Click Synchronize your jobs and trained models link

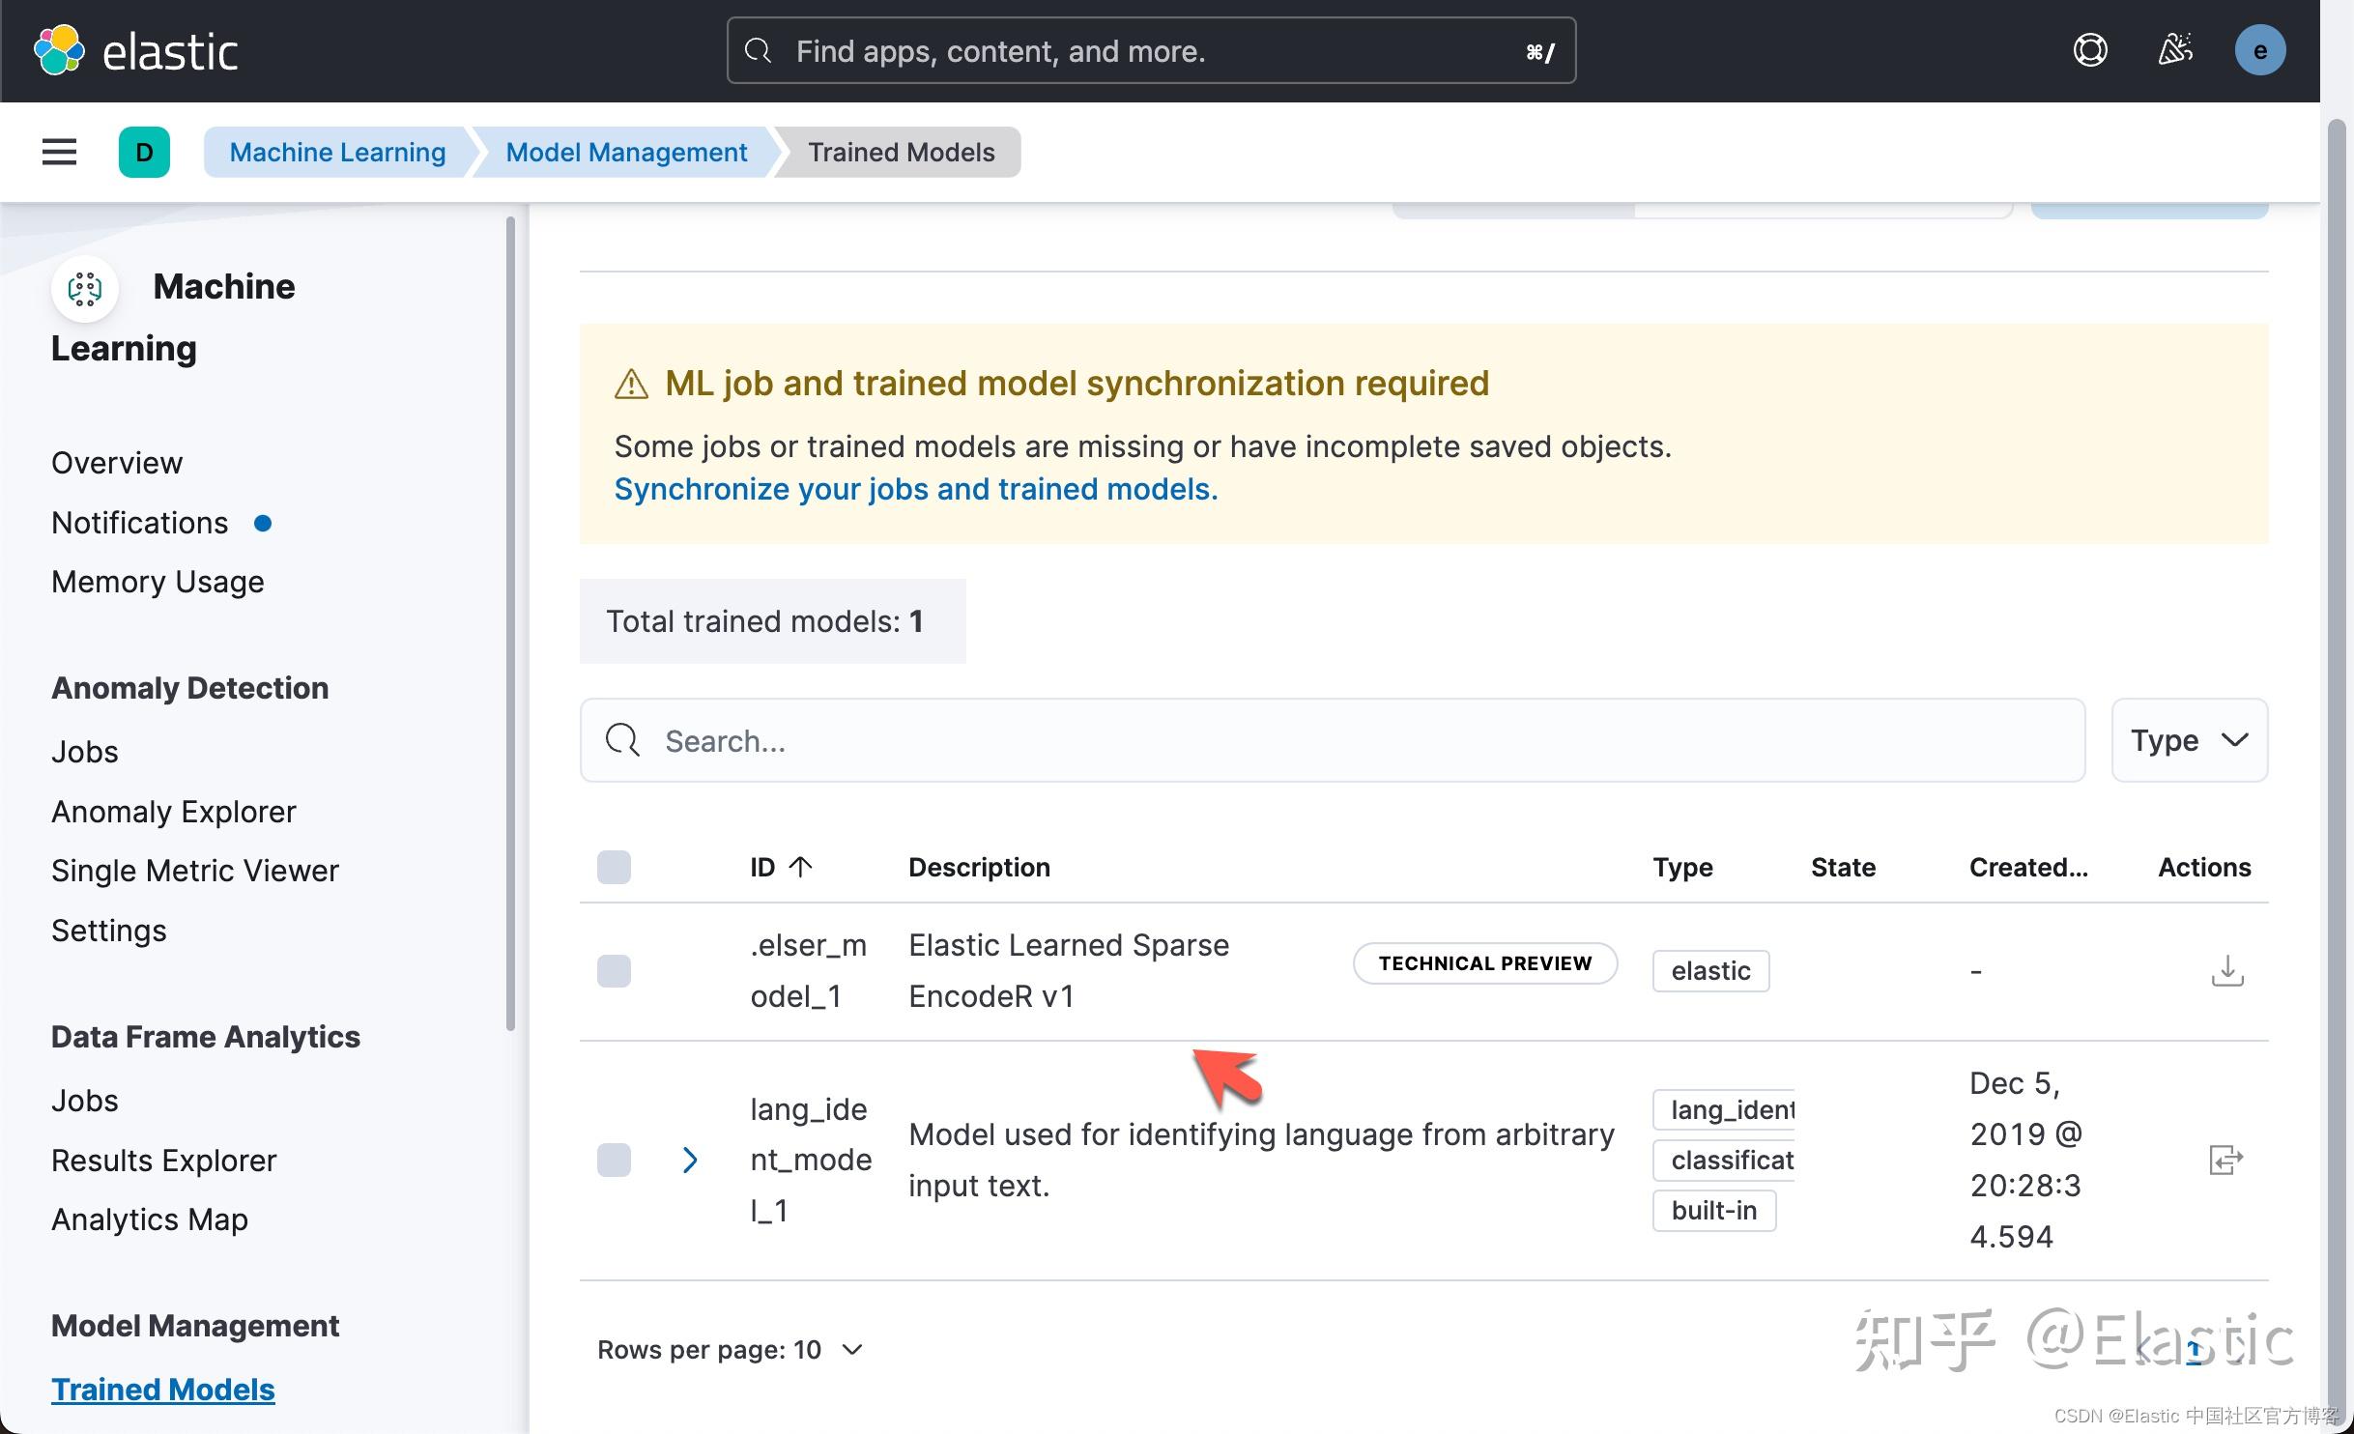tap(915, 489)
